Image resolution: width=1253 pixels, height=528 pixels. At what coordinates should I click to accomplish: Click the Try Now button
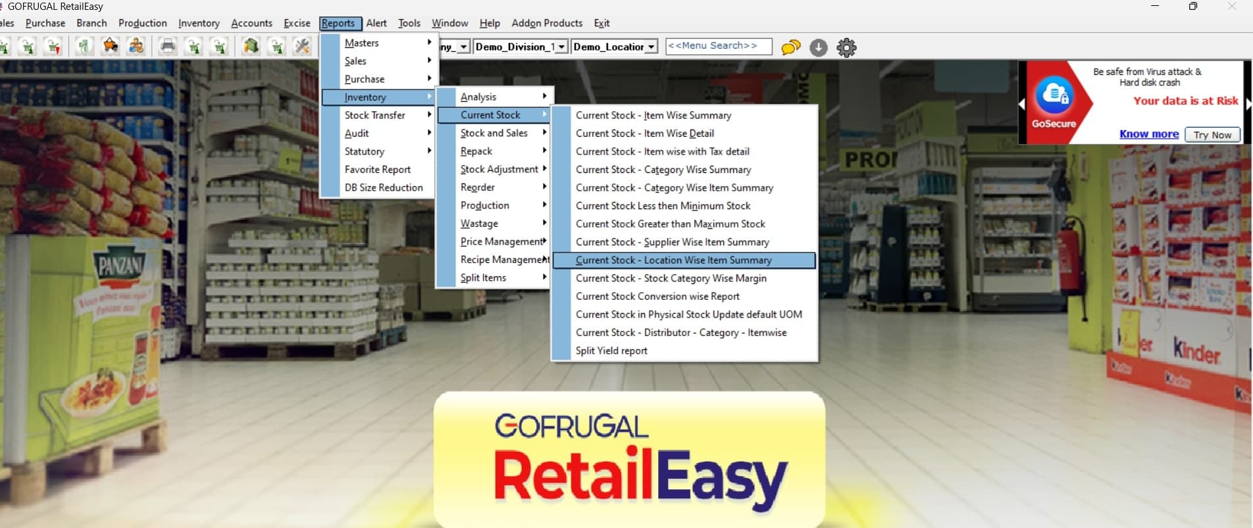click(1212, 134)
